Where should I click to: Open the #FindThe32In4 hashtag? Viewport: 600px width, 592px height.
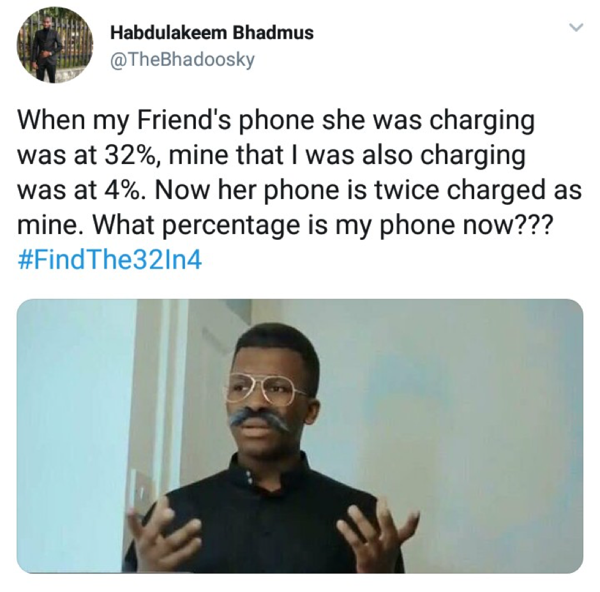tap(109, 261)
